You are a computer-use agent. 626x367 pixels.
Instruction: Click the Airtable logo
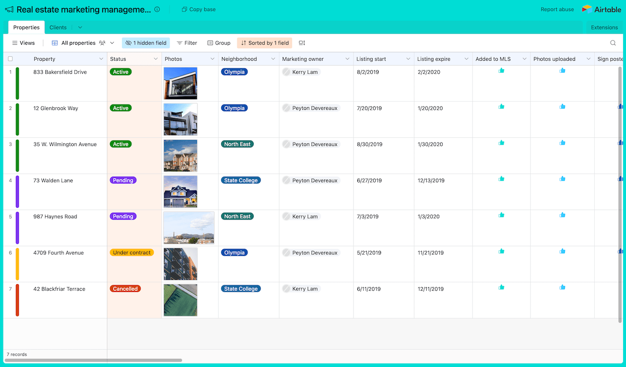click(x=601, y=9)
